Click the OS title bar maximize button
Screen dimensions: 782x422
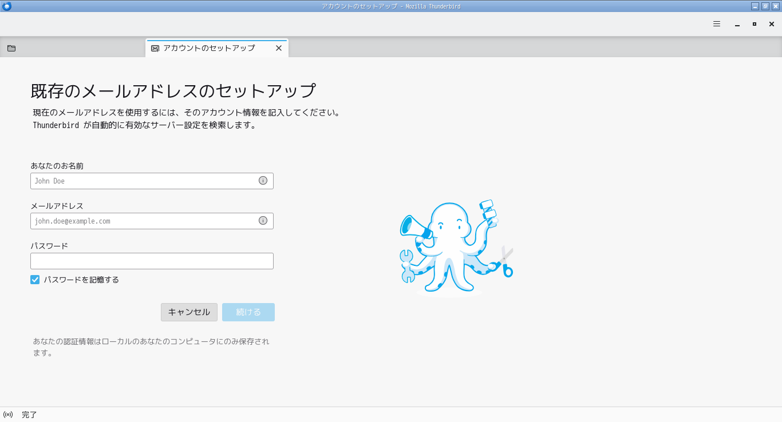(x=765, y=6)
